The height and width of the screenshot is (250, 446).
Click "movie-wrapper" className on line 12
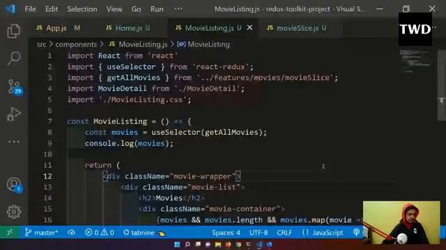click(203, 176)
